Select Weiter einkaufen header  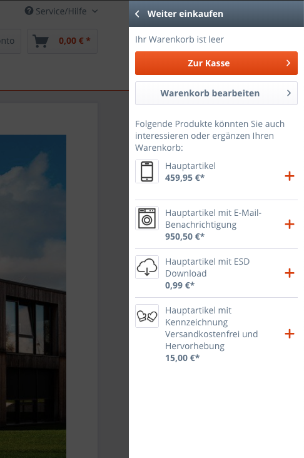185,14
